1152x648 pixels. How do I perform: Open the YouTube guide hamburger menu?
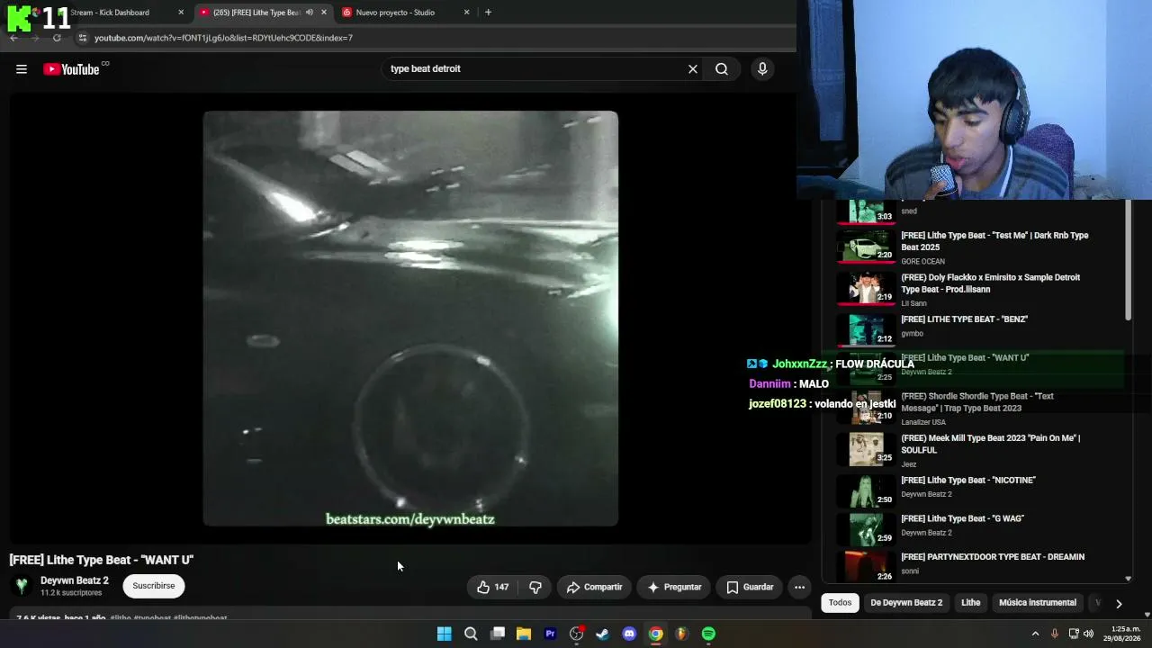22,69
